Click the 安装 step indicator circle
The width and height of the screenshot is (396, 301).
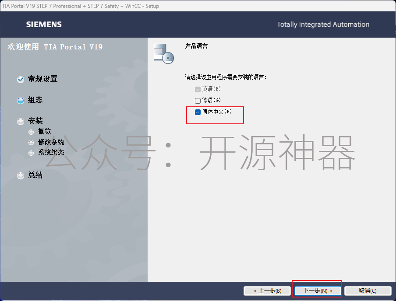21,121
